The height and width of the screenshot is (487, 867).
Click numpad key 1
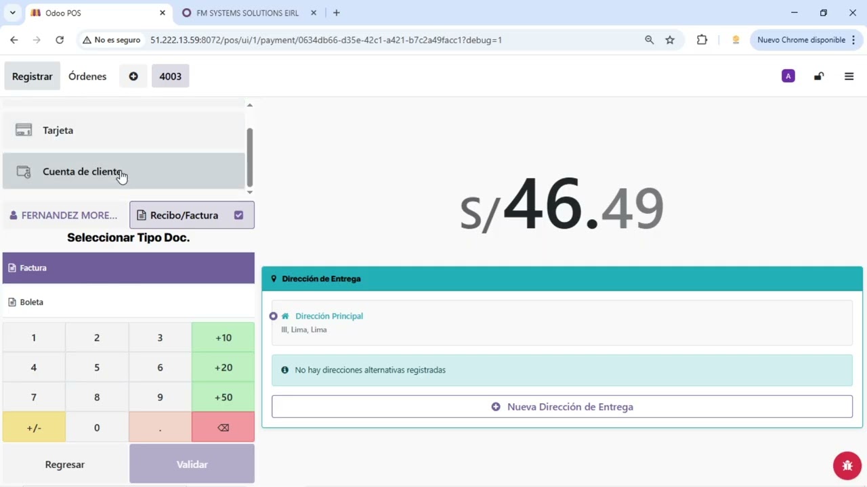[34, 338]
